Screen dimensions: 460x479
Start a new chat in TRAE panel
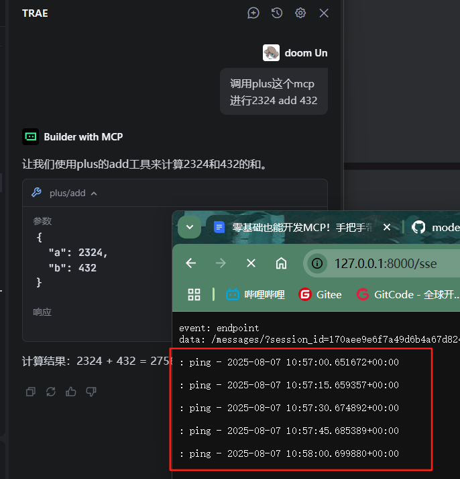tap(253, 13)
